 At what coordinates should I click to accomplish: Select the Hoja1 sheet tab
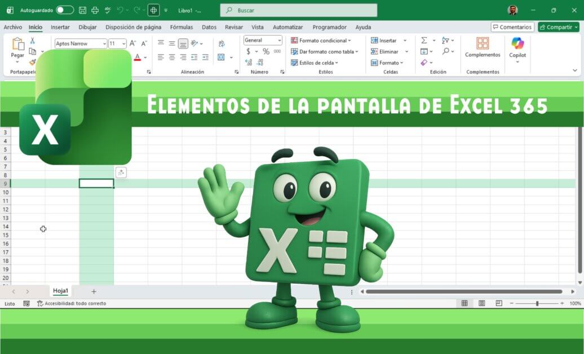59,291
